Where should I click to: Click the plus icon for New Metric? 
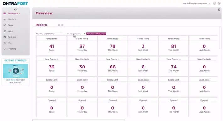(68, 34)
